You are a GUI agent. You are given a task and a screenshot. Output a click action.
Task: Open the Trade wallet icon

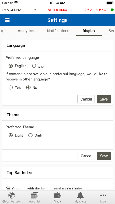click(58, 195)
